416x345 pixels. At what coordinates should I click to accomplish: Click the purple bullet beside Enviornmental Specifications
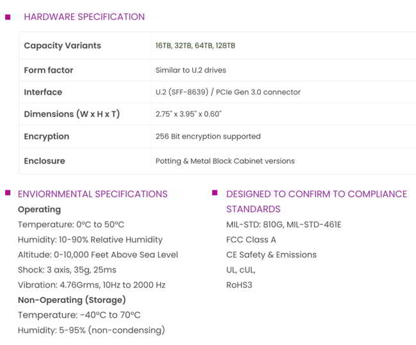pos(8,193)
